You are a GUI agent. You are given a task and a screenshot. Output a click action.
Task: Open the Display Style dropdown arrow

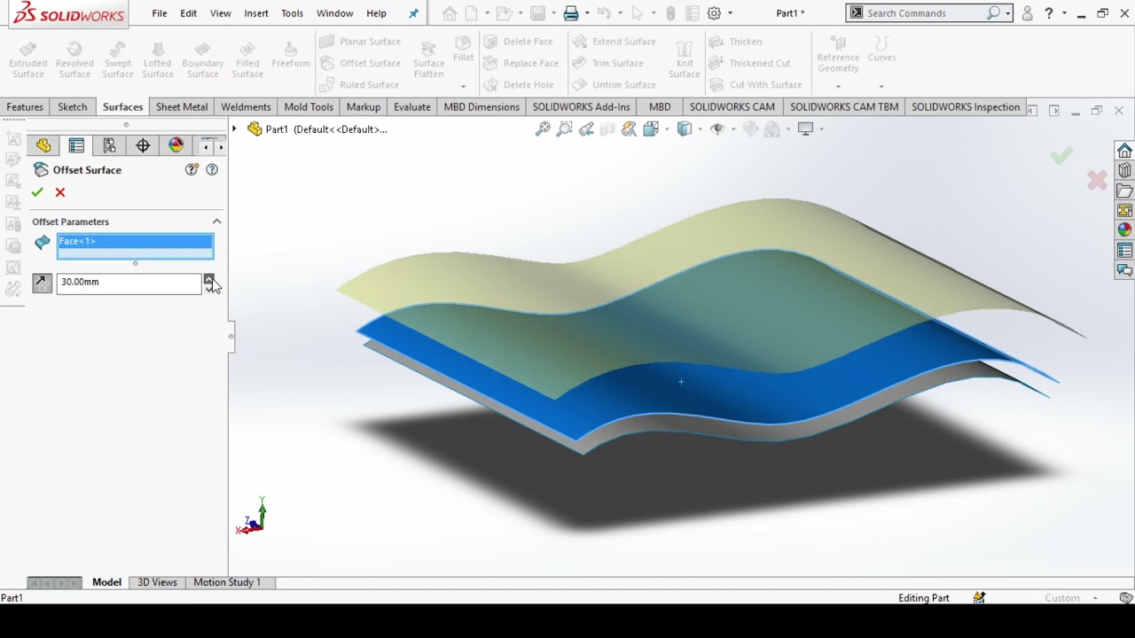[700, 129]
